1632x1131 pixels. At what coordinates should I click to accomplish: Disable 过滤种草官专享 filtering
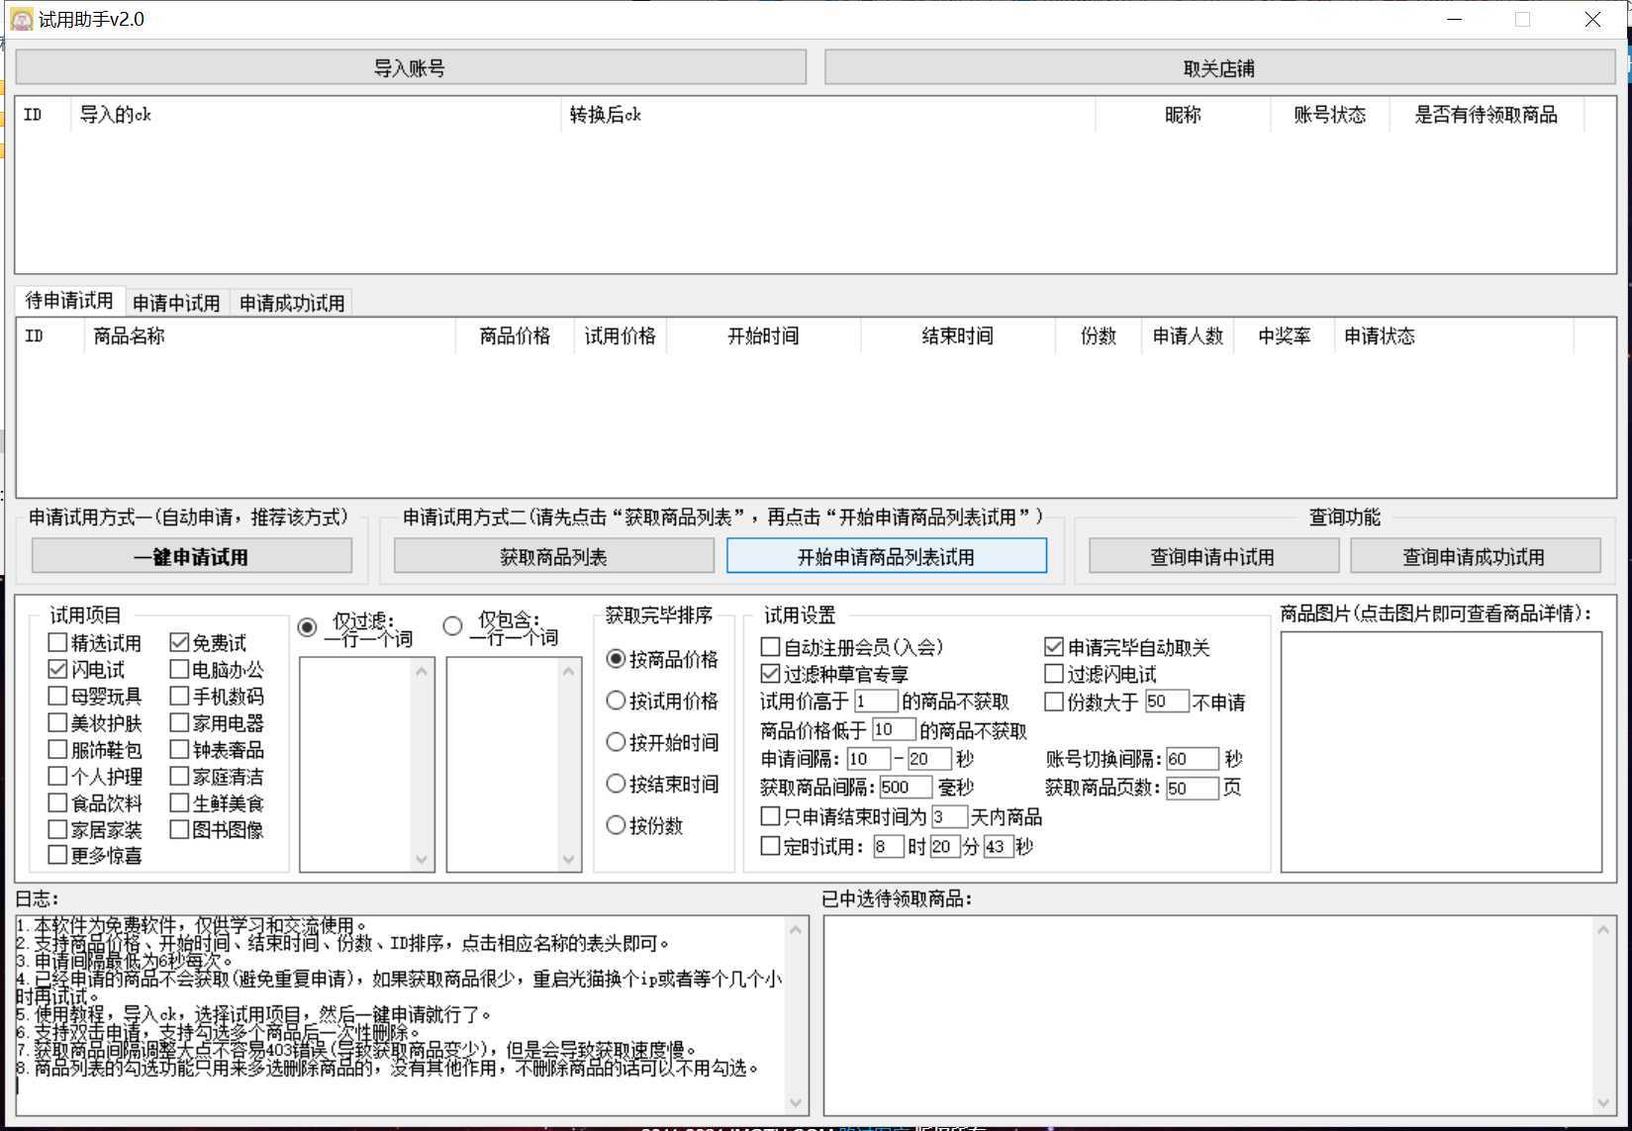pyautogui.click(x=770, y=674)
